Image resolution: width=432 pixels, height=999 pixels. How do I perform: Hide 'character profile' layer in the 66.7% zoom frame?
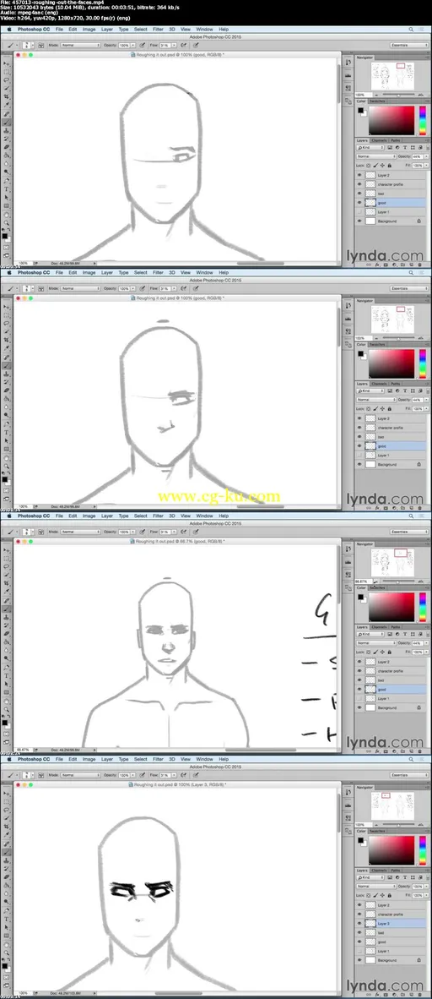[x=359, y=671]
